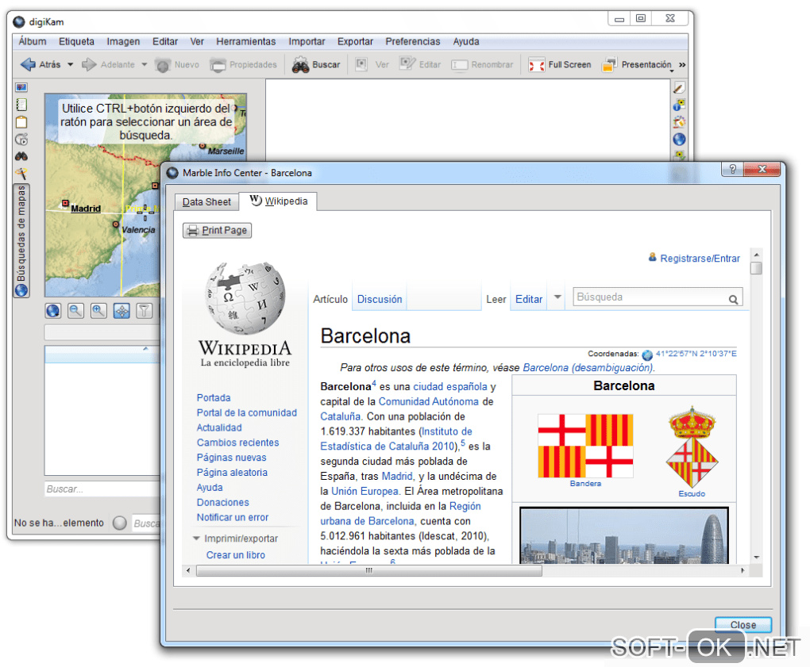The image size is (810, 667).
Task: Open Tags view icon in digiKam sidebar
Action: pos(21,105)
